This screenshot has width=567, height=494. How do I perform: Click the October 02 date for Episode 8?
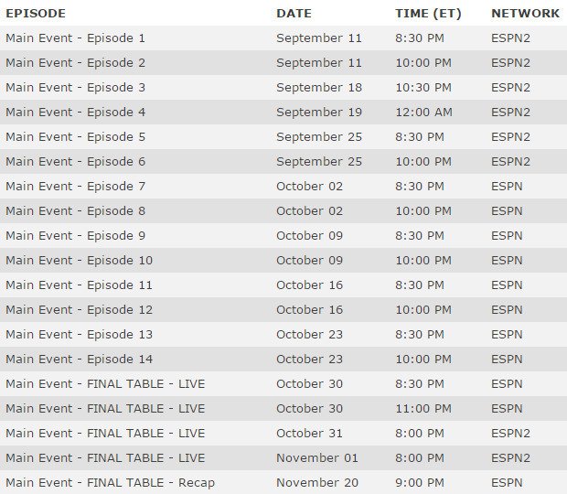pyautogui.click(x=309, y=210)
